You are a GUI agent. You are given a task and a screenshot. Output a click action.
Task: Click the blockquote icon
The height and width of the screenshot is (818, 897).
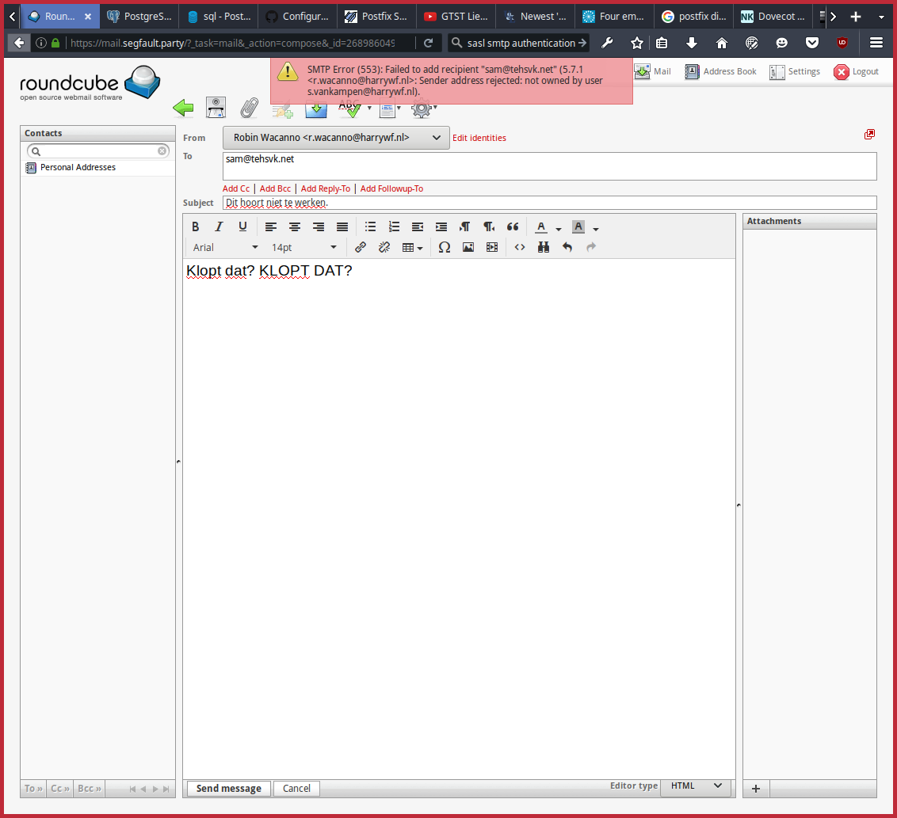click(x=513, y=227)
